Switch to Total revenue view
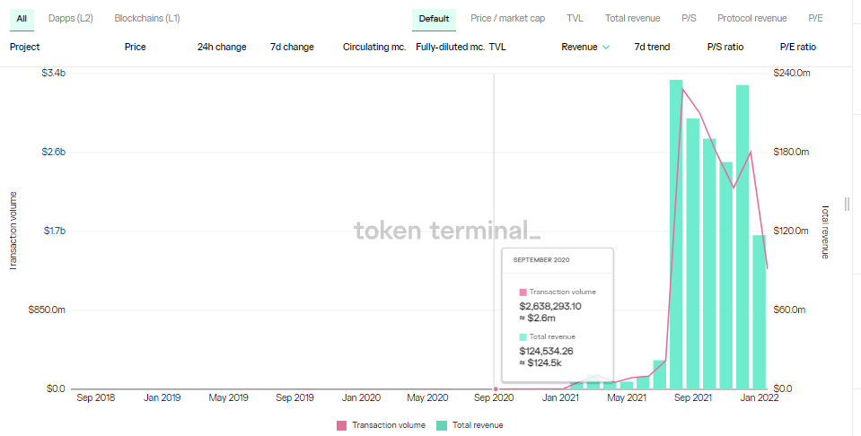 (x=632, y=18)
